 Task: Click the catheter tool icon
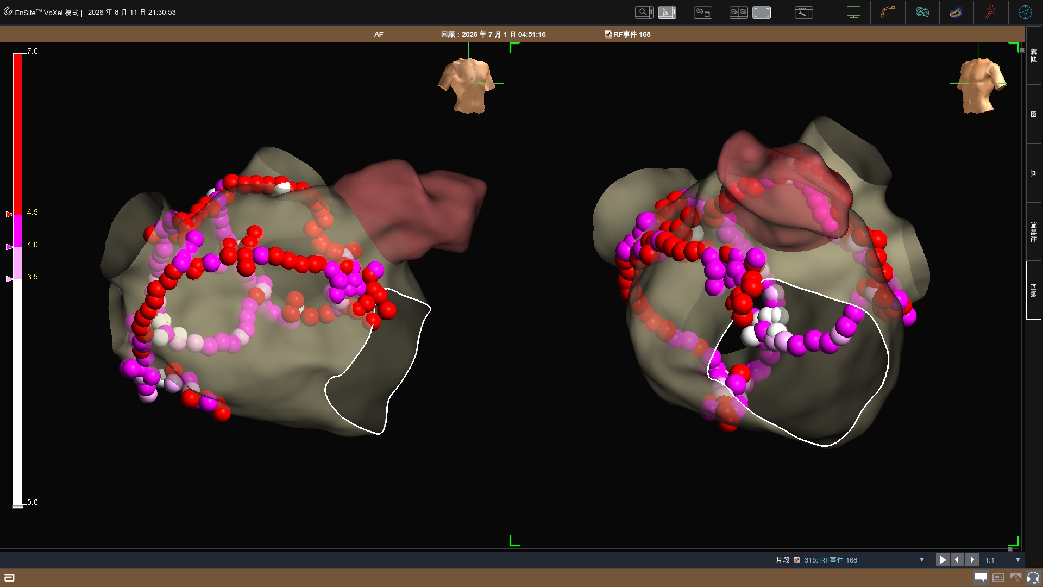point(888,12)
